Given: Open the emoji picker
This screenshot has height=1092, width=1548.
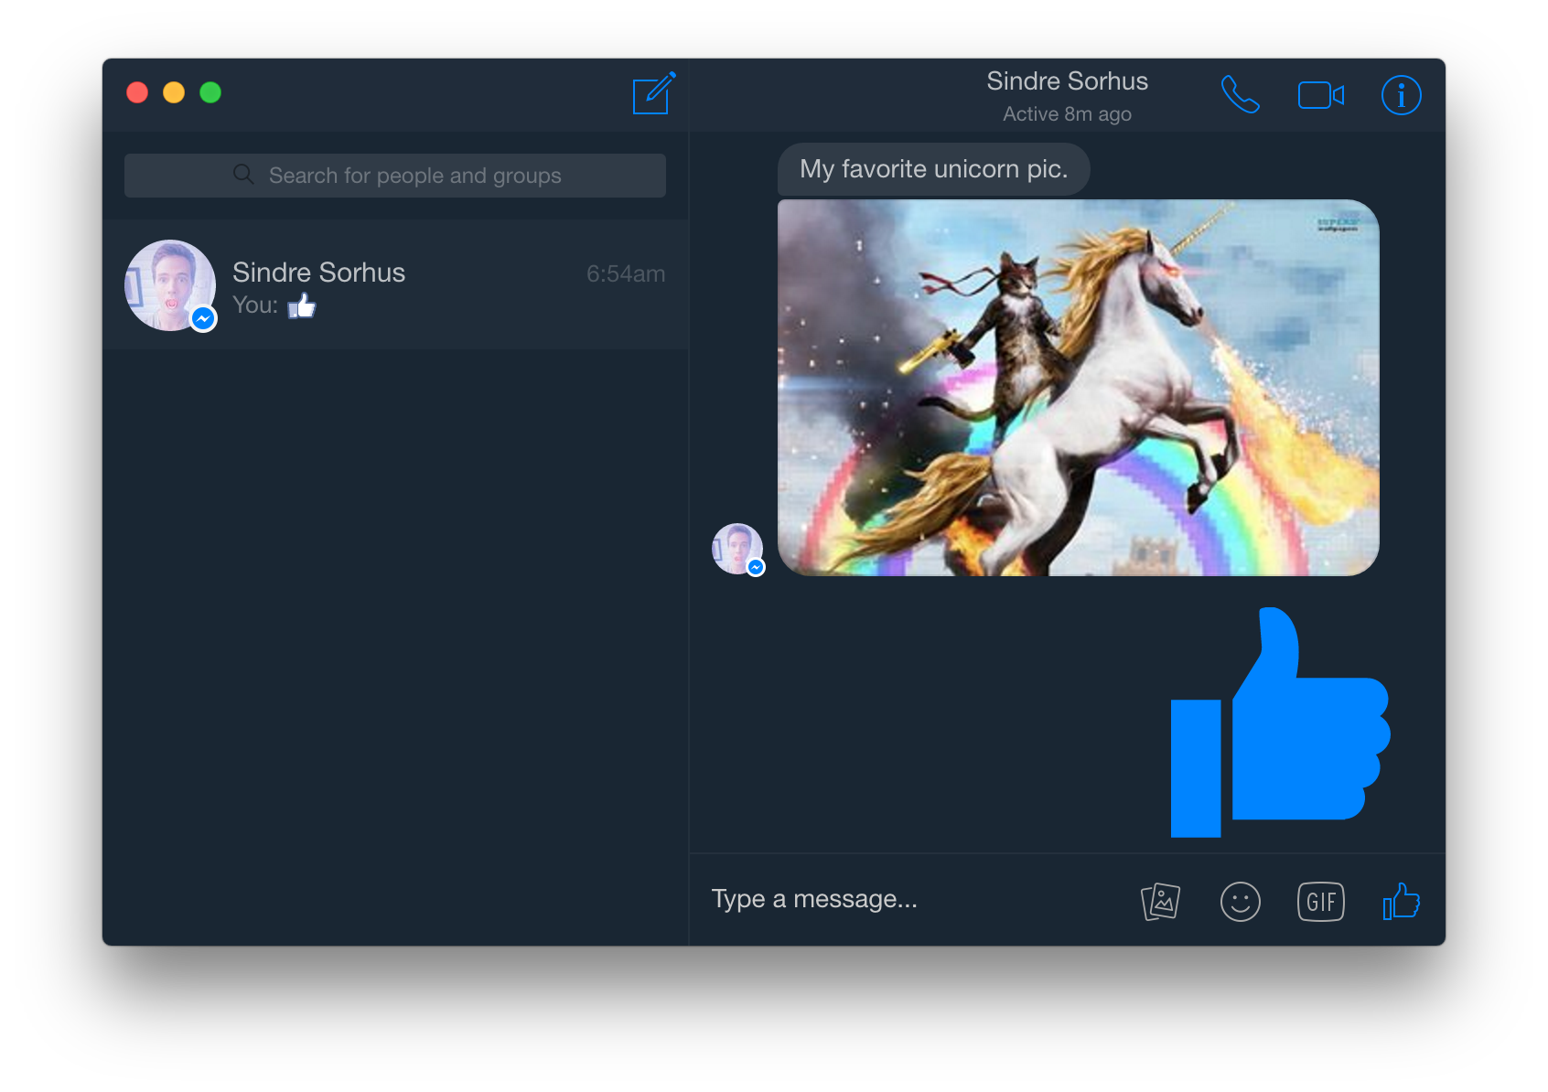Looking at the screenshot, I should [1241, 901].
